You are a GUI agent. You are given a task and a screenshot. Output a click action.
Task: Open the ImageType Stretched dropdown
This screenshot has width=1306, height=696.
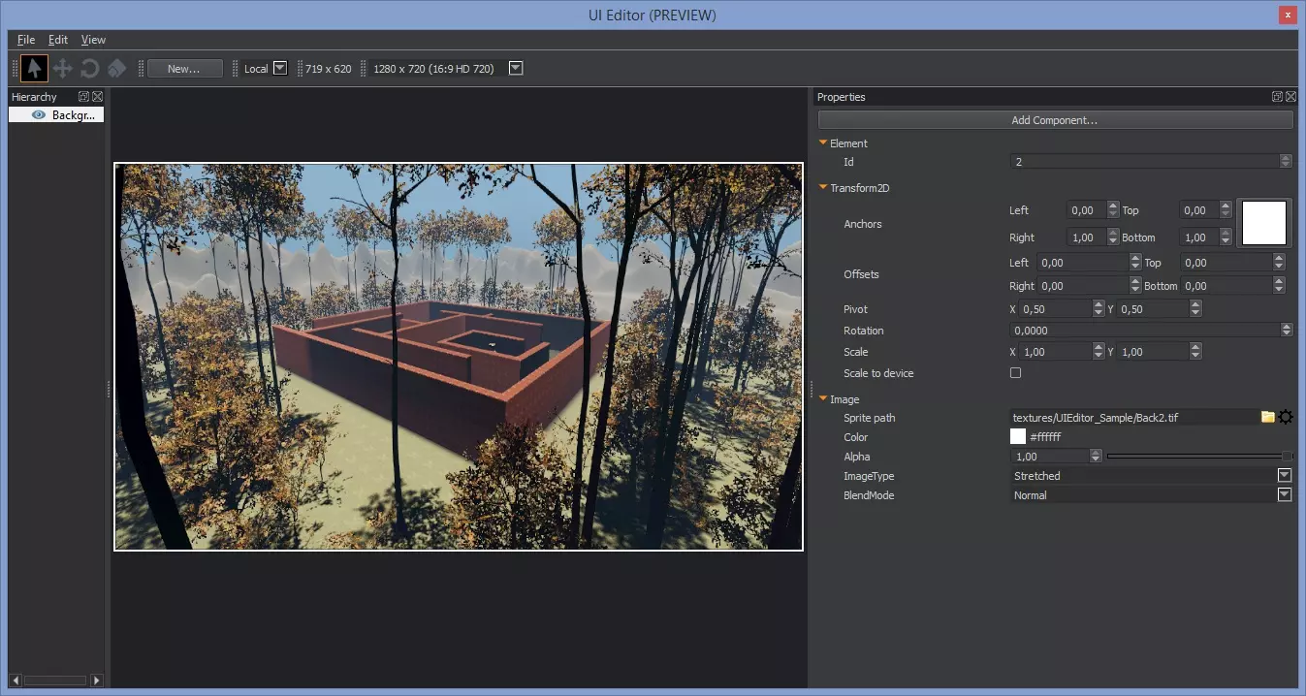pos(1284,475)
